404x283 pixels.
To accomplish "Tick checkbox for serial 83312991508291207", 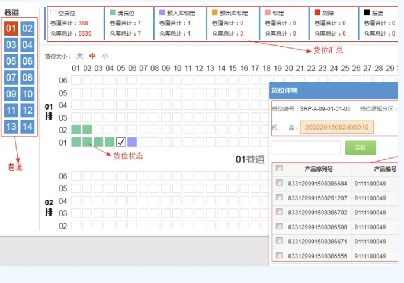I will pos(279,197).
